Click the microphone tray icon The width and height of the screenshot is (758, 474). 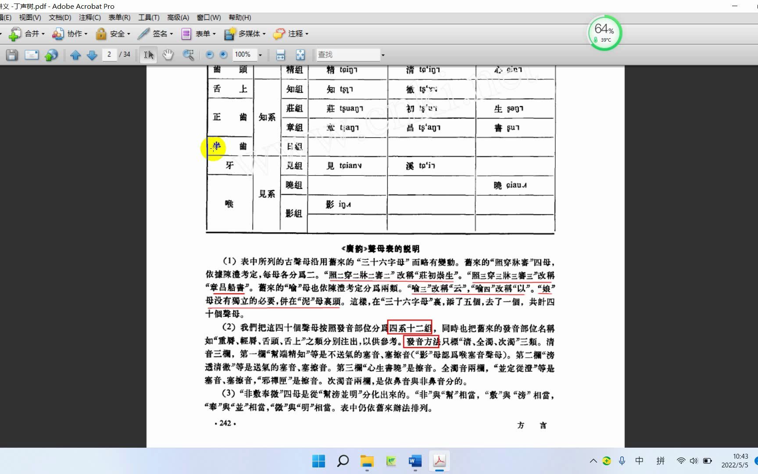(622, 461)
